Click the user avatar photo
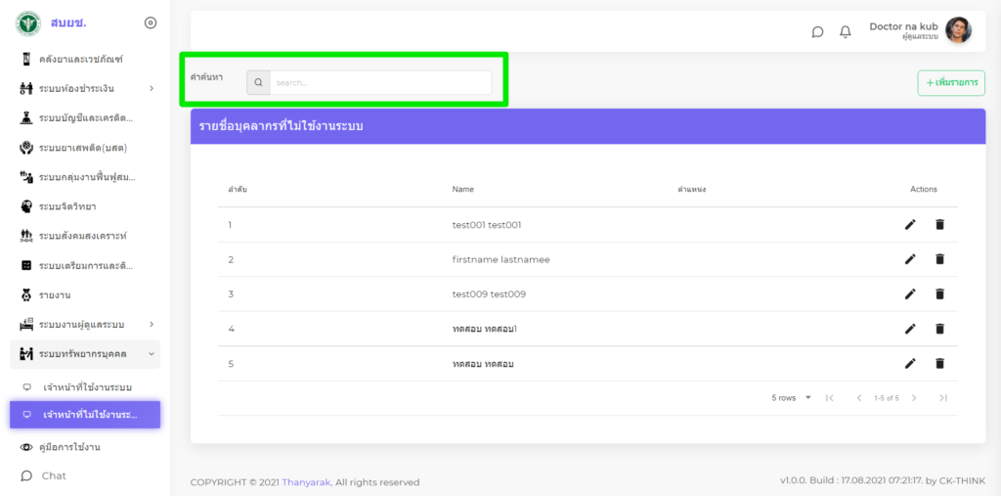Screen dimensions: 1001x496 click(958, 30)
